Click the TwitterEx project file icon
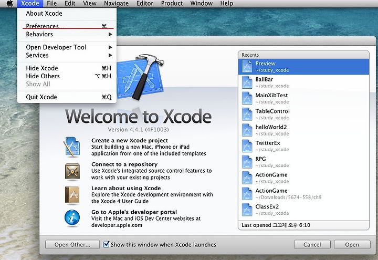 (x=247, y=146)
